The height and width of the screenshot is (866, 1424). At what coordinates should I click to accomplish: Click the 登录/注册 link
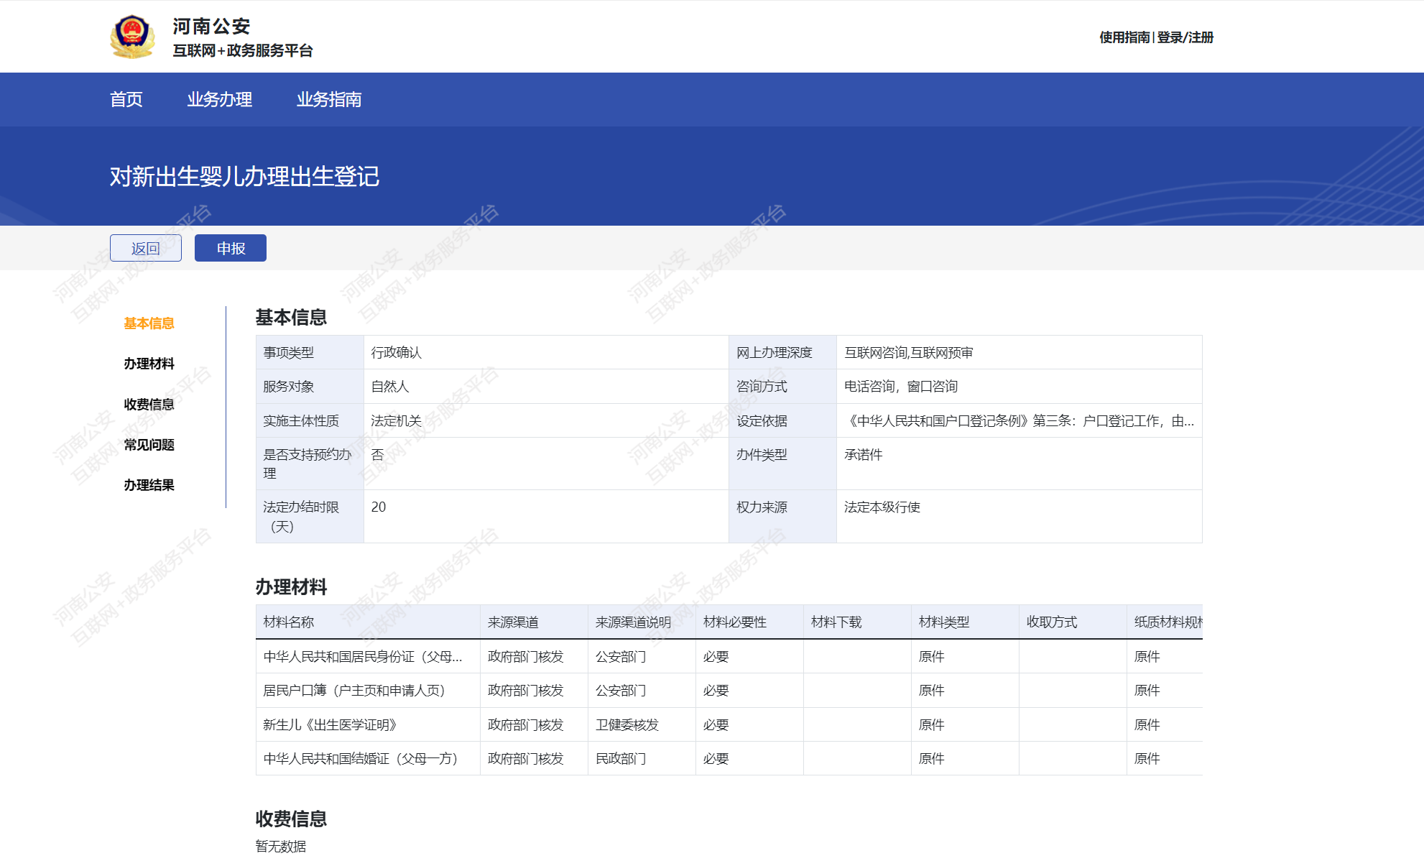click(1185, 37)
